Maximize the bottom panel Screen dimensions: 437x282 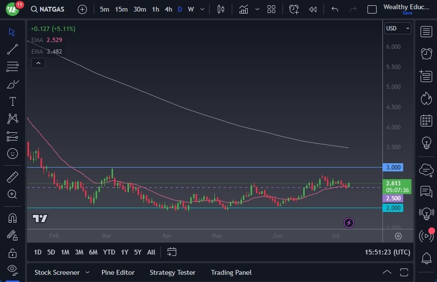pos(404,272)
